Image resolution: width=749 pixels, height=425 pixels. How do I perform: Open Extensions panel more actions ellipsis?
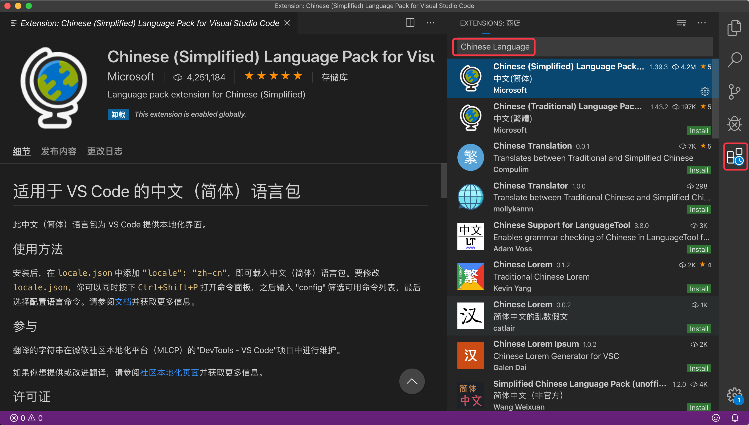702,23
